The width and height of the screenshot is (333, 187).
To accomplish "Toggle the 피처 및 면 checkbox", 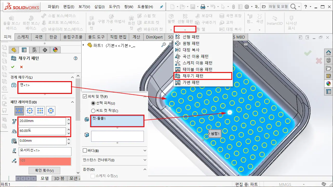I will pyautogui.click(x=85, y=96).
